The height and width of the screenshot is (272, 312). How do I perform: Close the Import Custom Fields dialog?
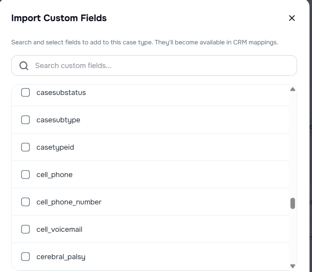click(292, 18)
